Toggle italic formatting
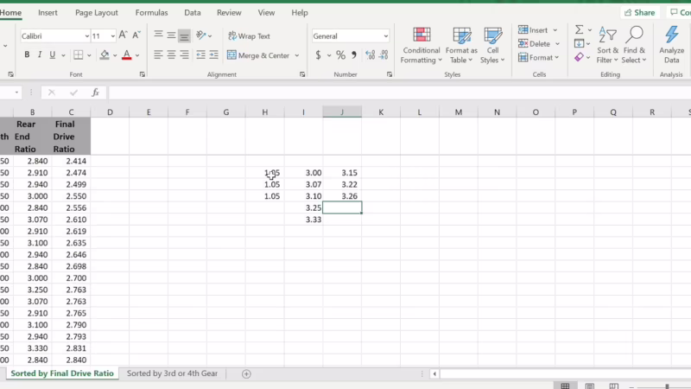Viewport: 691px width, 389px height. (41, 55)
